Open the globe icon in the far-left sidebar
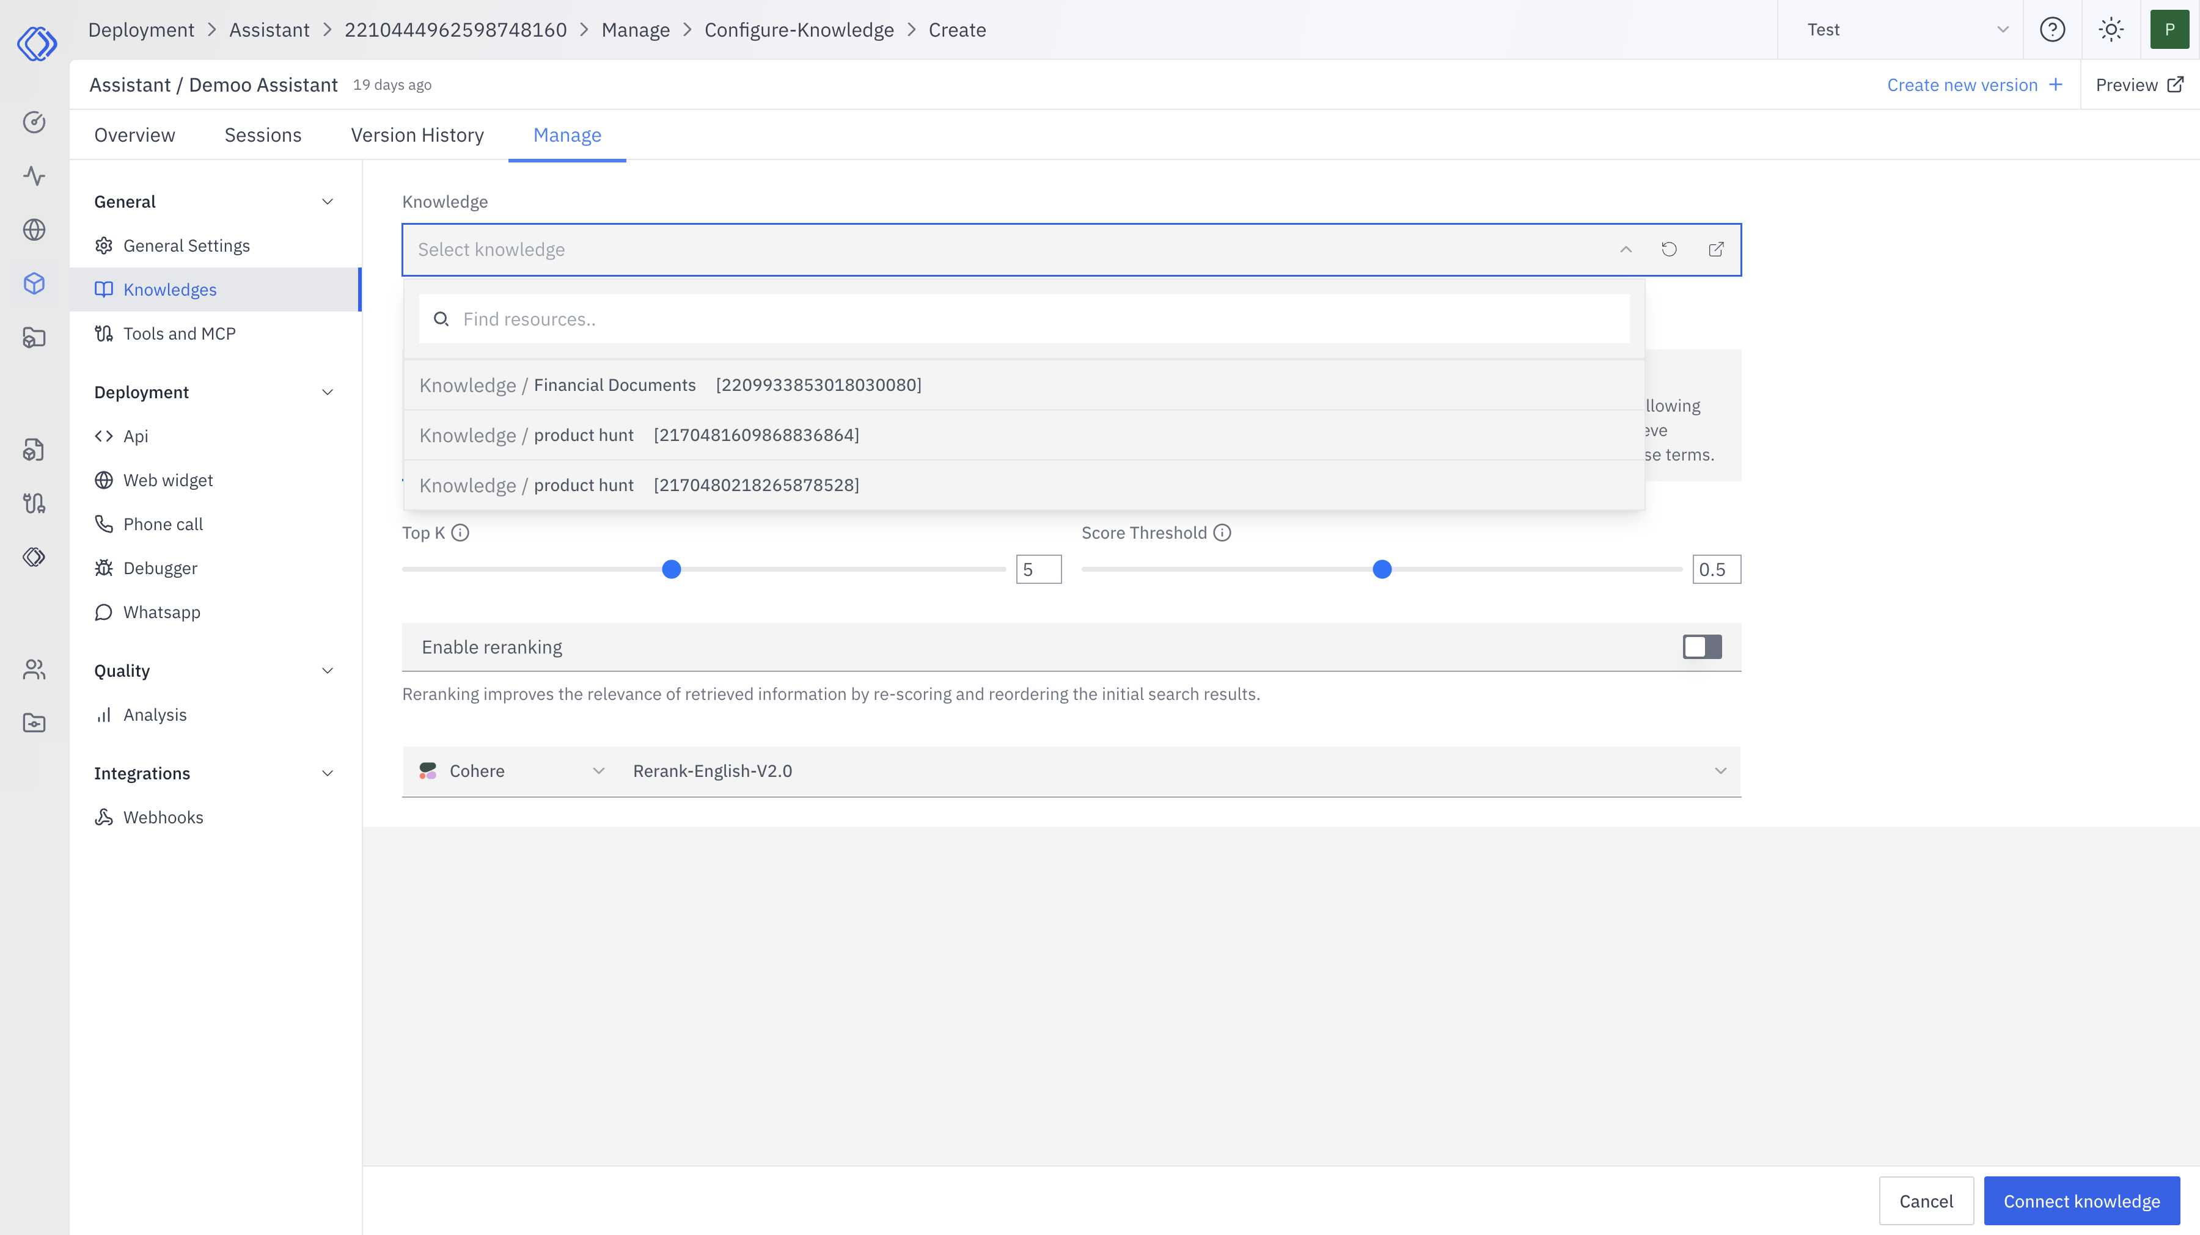The width and height of the screenshot is (2200, 1235). (x=34, y=230)
